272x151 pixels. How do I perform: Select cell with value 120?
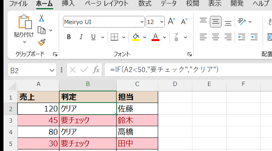(38, 109)
